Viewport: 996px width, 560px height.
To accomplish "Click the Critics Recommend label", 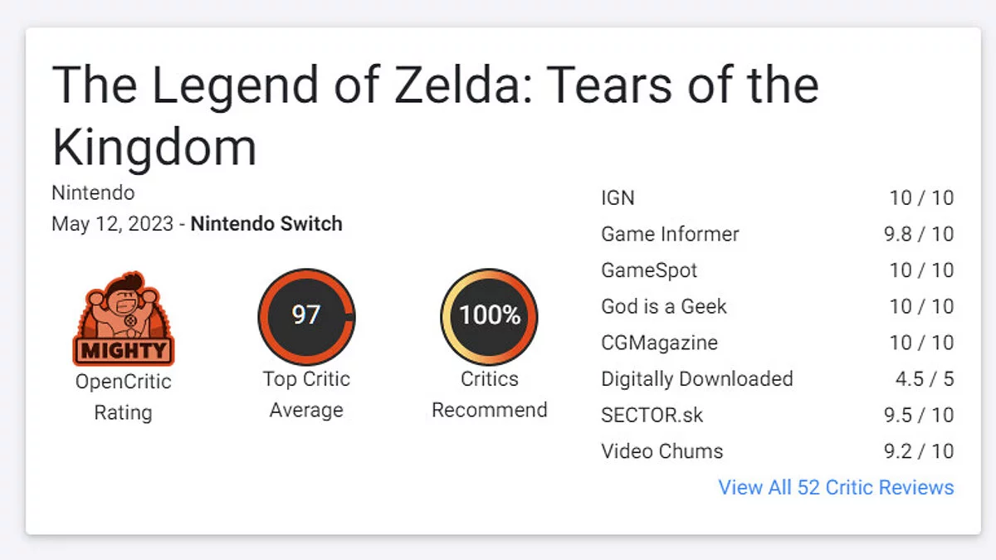I will pyautogui.click(x=489, y=394).
